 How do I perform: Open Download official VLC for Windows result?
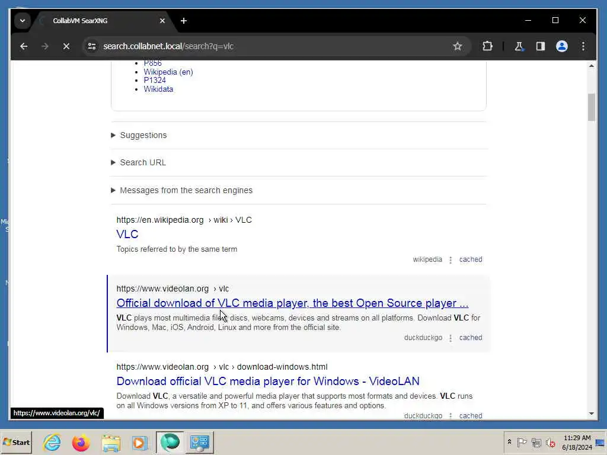click(268, 381)
